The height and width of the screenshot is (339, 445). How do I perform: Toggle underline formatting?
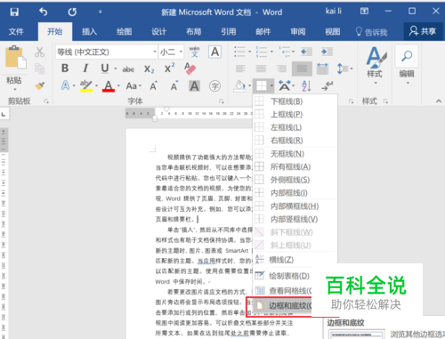click(105, 69)
